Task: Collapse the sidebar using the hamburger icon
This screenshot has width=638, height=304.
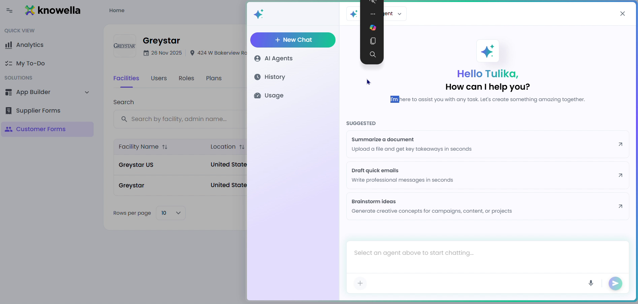Action: pos(9,10)
